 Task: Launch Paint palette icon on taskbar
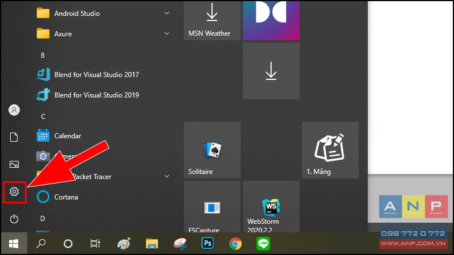(124, 244)
